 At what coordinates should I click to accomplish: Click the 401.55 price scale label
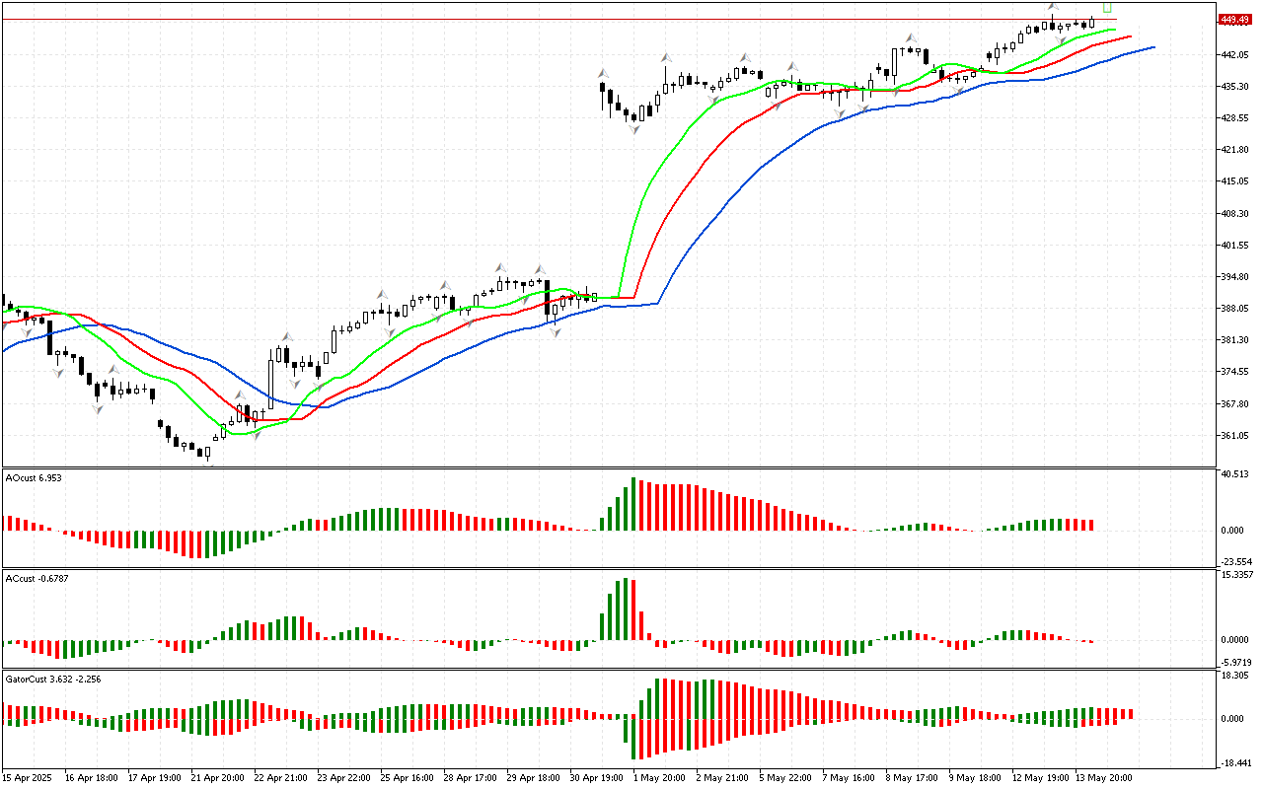[1235, 245]
